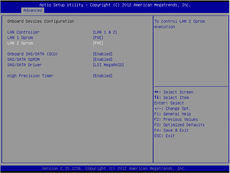Click the +/-: Change Opt. hint
Screen dimensions: 230x173
173,108
